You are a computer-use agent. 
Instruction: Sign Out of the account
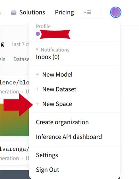pos(48,170)
